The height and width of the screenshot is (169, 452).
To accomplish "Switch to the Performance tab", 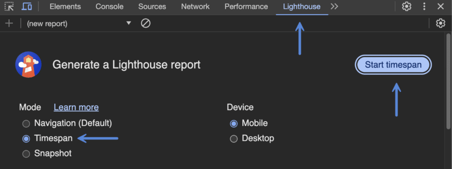I will pos(246,7).
